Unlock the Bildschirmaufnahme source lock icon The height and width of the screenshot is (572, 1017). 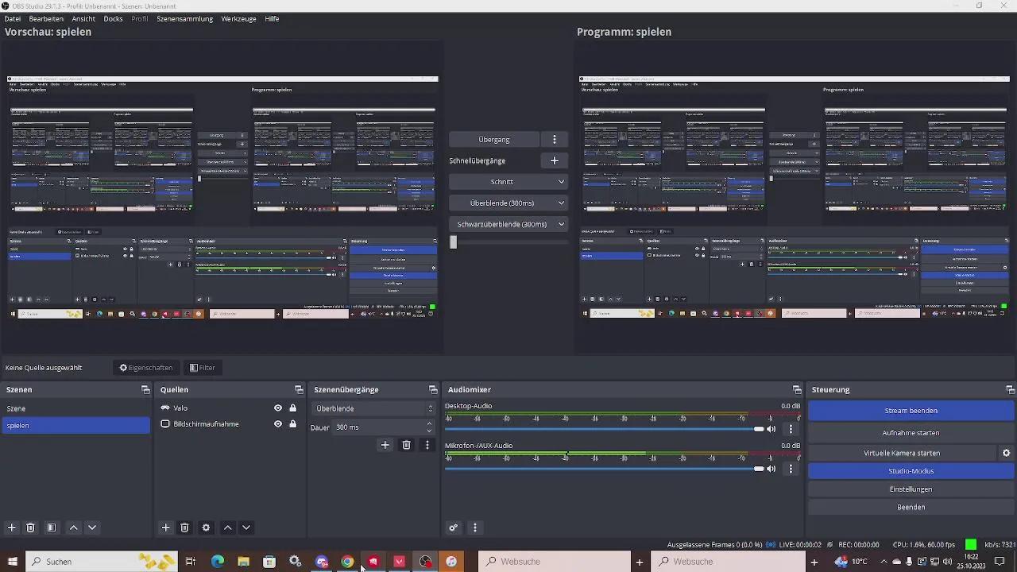(293, 424)
